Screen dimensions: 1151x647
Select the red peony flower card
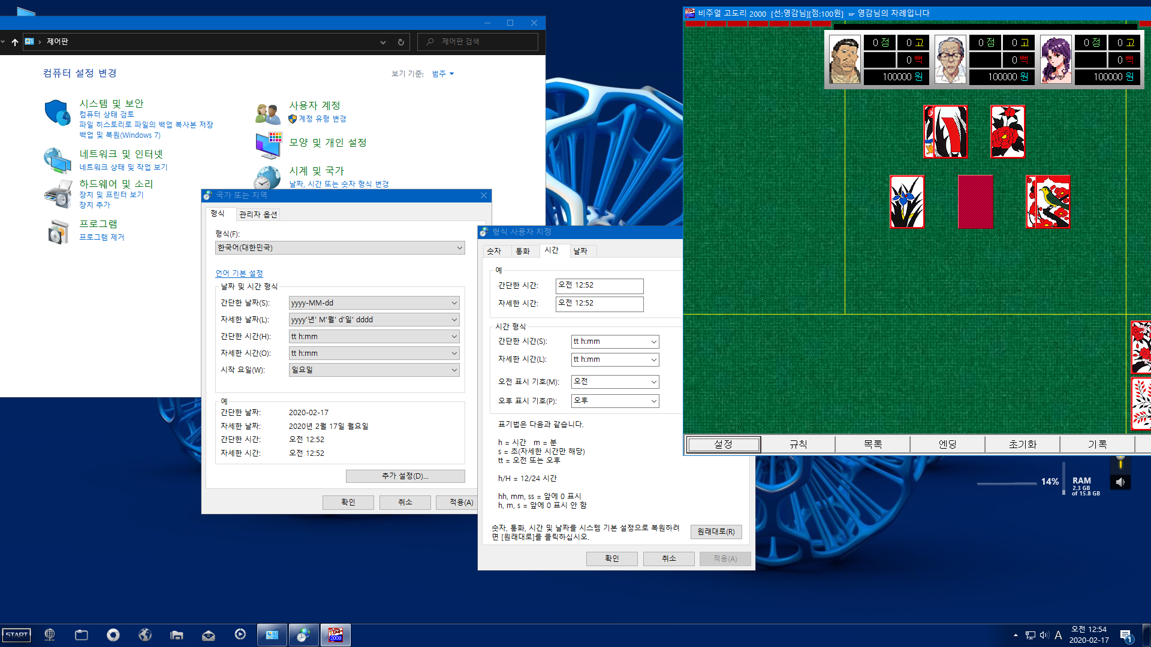pos(1008,132)
